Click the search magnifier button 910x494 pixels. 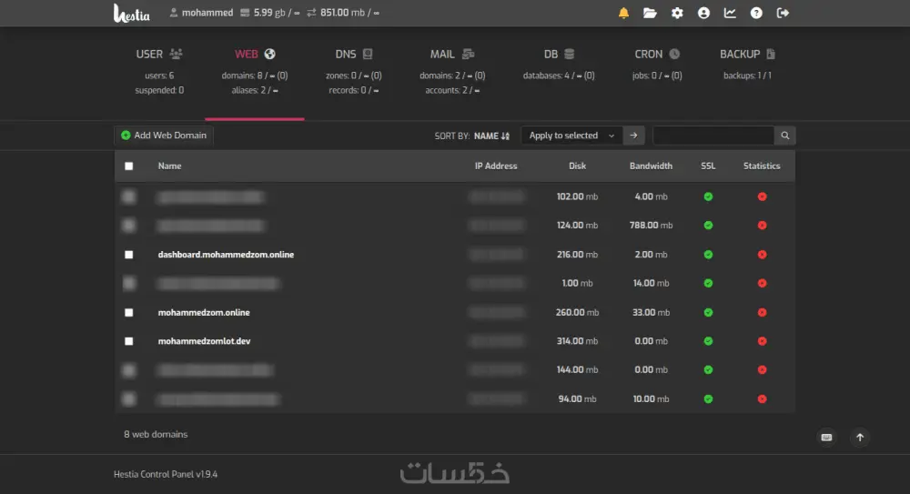point(784,136)
